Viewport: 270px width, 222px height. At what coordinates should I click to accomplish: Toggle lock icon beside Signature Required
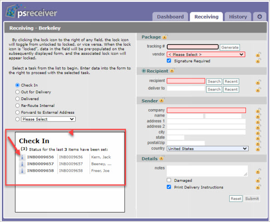(x=258, y=61)
